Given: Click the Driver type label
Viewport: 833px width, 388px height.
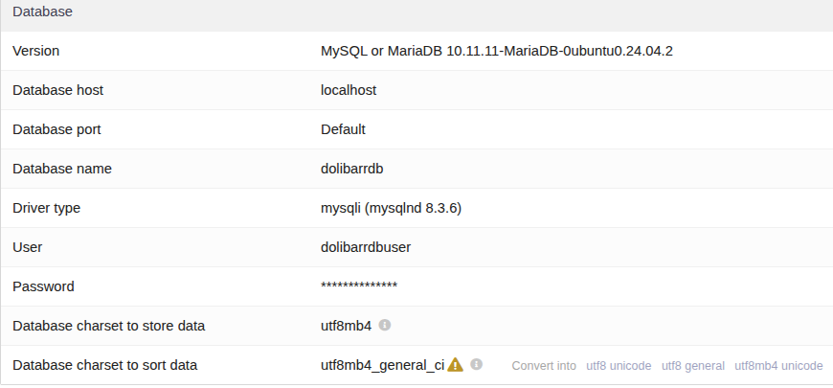Looking at the screenshot, I should tap(46, 208).
